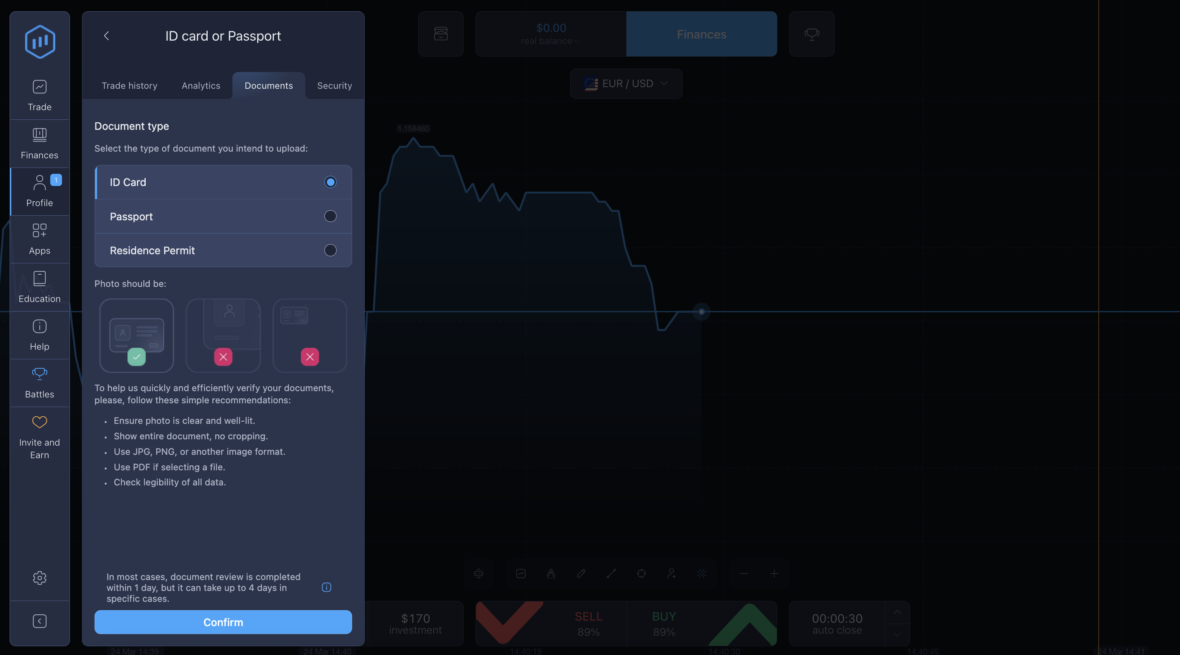Increase auto close time with up arrow
The image size is (1180, 655).
897,612
